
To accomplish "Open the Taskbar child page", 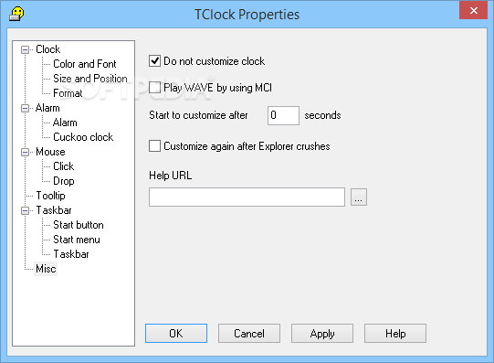I will [71, 254].
